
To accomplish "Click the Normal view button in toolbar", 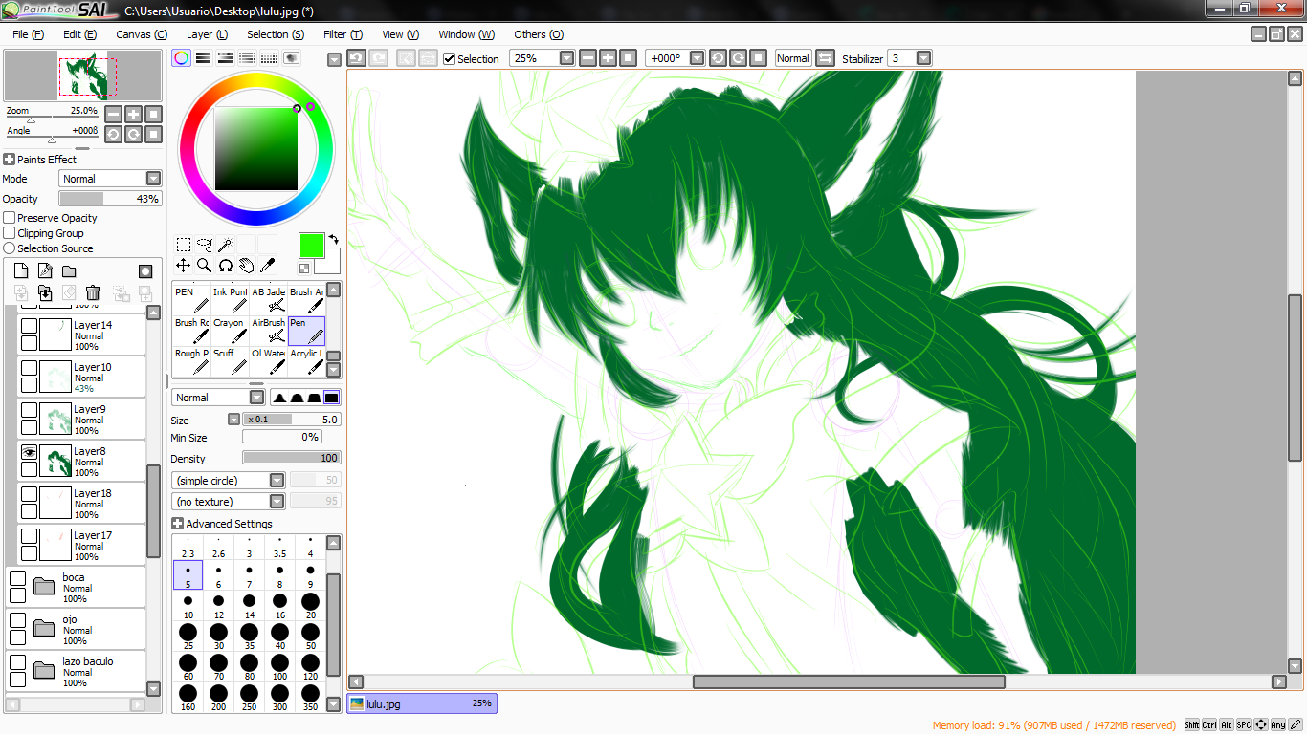I will [792, 58].
